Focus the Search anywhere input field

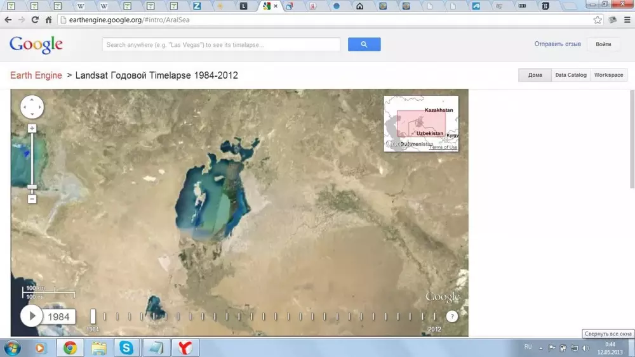pos(221,45)
